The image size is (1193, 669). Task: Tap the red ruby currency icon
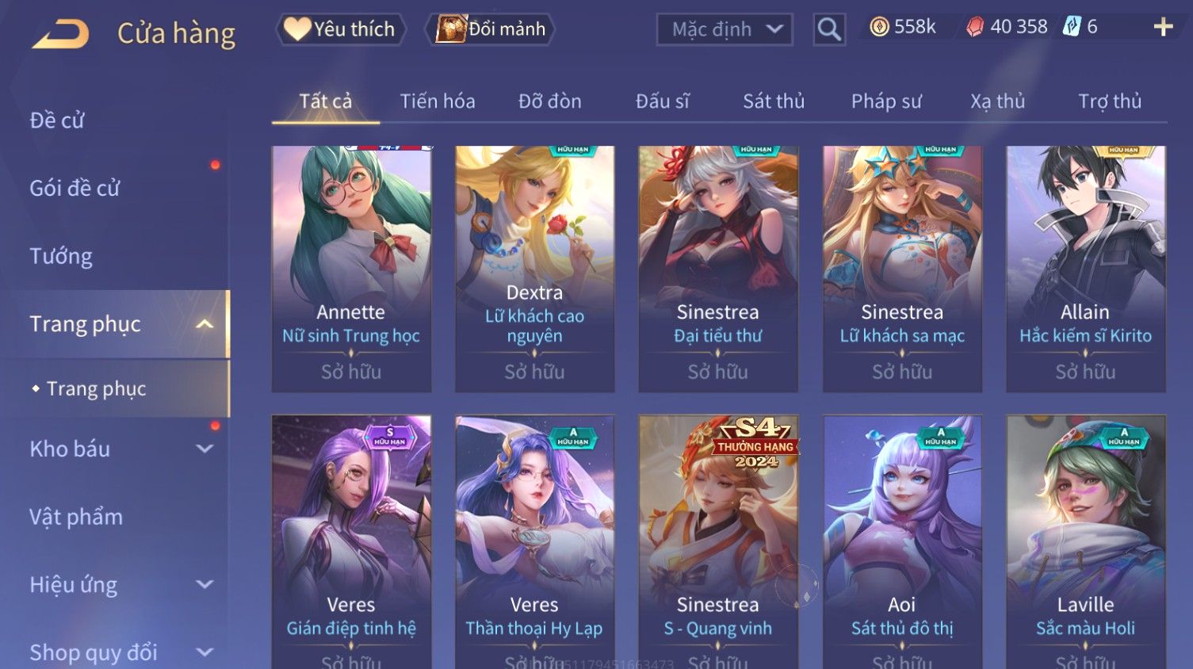tap(975, 27)
